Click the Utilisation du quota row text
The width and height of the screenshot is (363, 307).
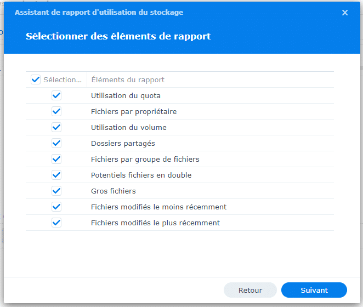[126, 95]
